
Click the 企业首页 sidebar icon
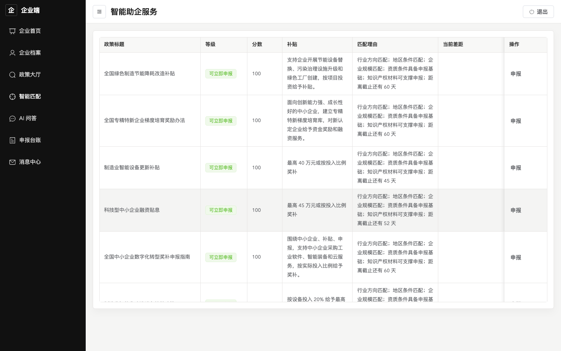pyautogui.click(x=12, y=31)
